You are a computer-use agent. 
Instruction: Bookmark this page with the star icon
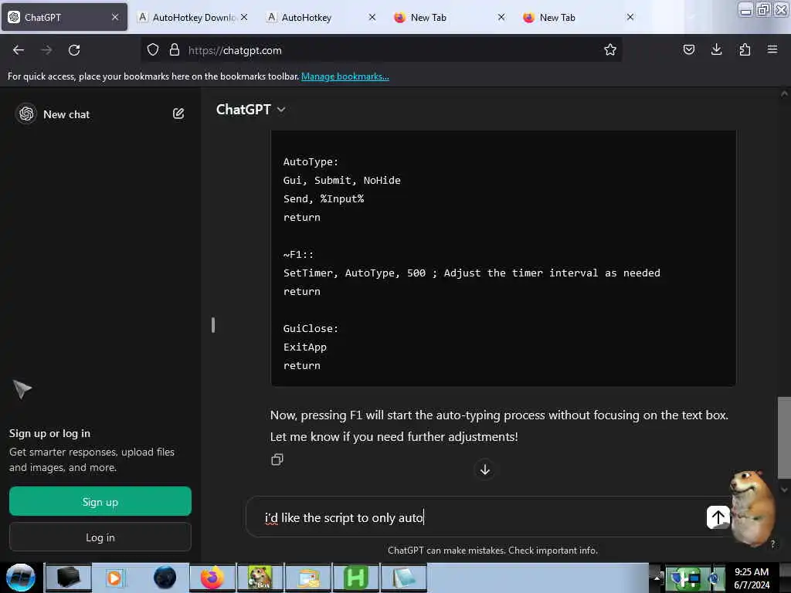(610, 50)
